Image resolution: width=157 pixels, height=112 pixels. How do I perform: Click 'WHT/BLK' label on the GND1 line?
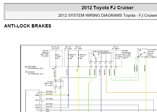(49, 104)
